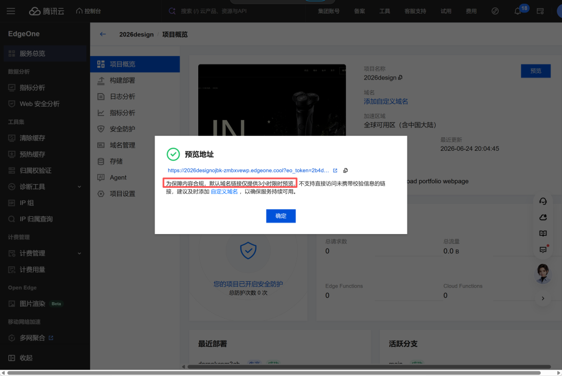Open the documentation book icon
This screenshot has height=376, width=562.
point(543,234)
